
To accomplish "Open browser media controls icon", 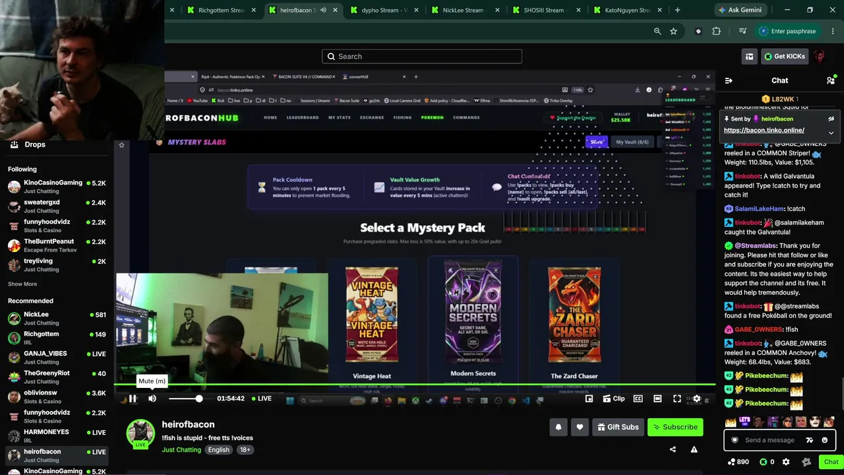I will 743,31.
